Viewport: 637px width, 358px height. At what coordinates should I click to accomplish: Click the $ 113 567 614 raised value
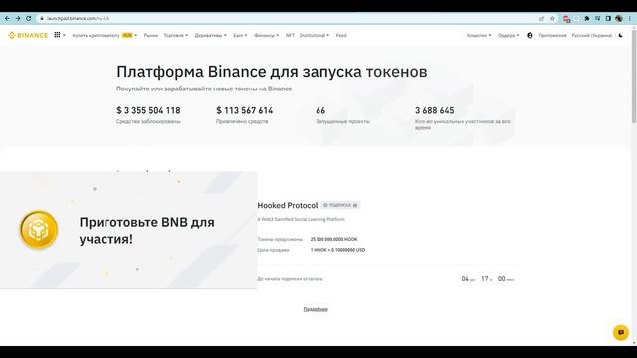tap(245, 110)
